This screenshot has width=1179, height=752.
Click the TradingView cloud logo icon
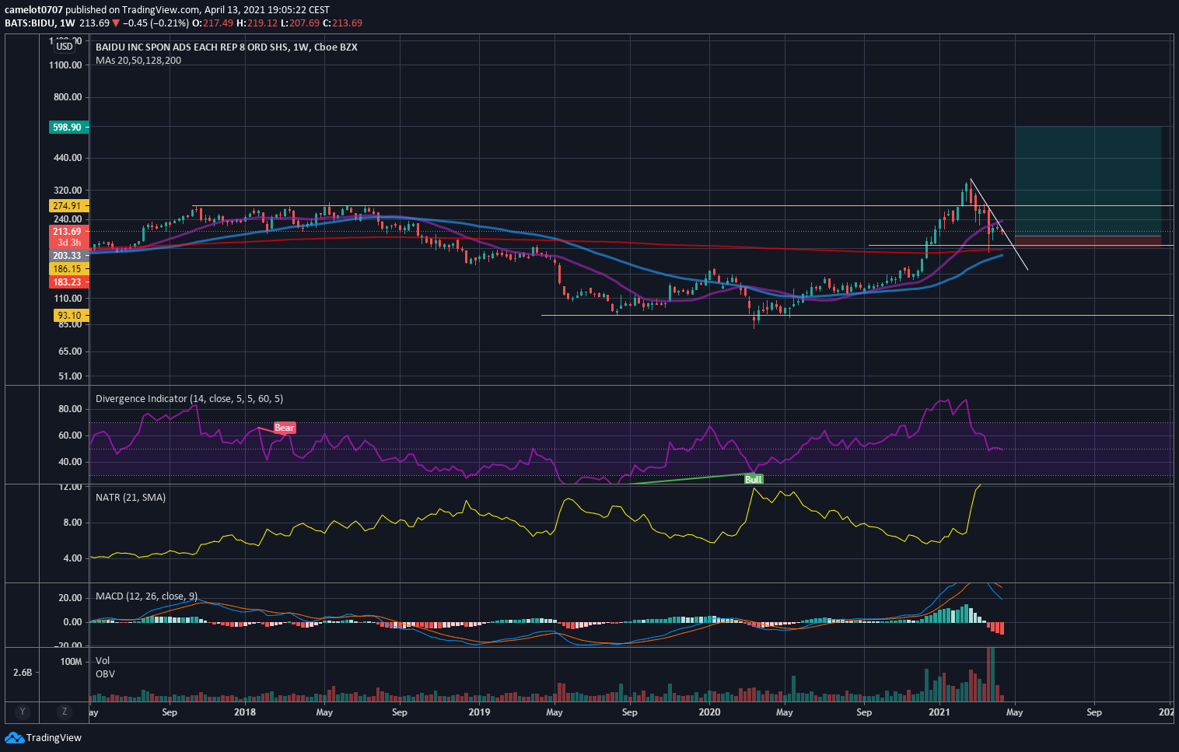point(14,737)
